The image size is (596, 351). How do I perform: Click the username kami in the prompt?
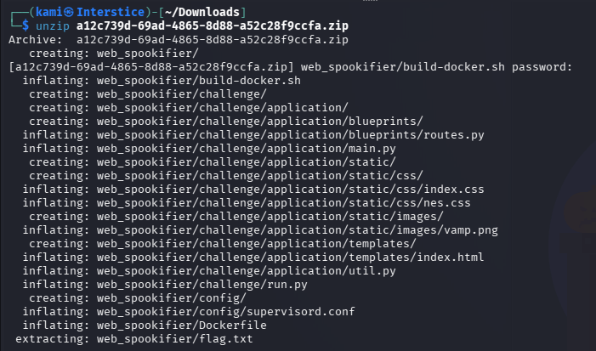pyautogui.click(x=49, y=12)
